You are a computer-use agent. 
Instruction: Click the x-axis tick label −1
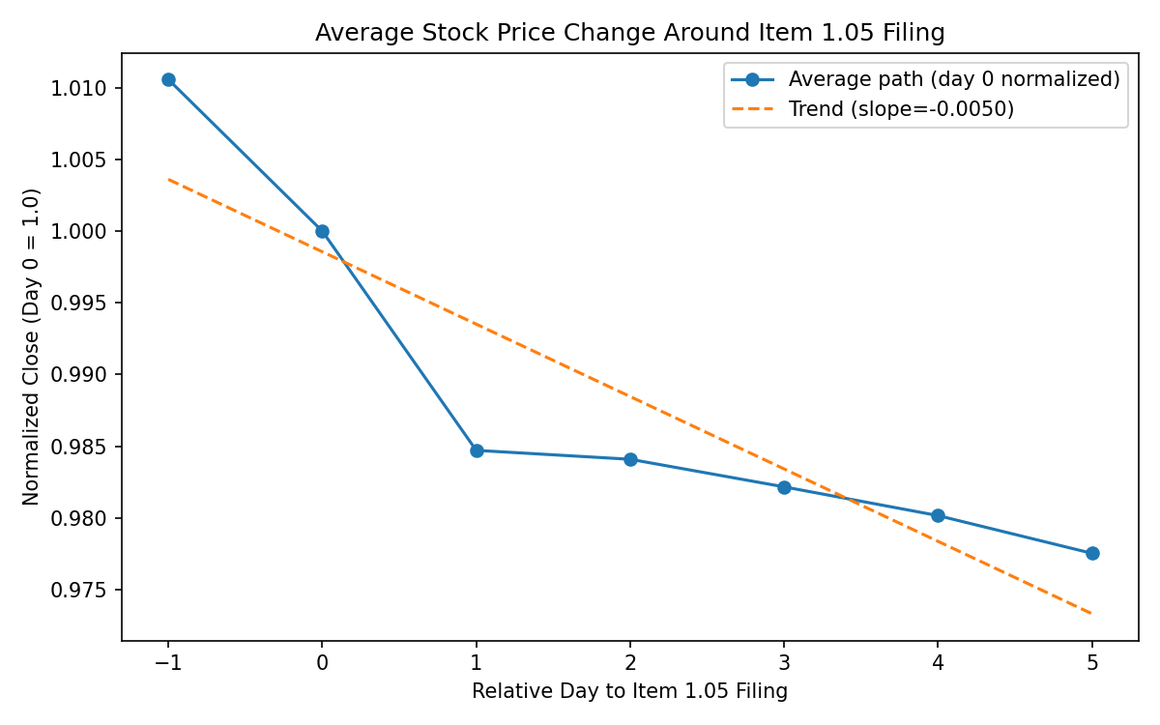[x=168, y=663]
